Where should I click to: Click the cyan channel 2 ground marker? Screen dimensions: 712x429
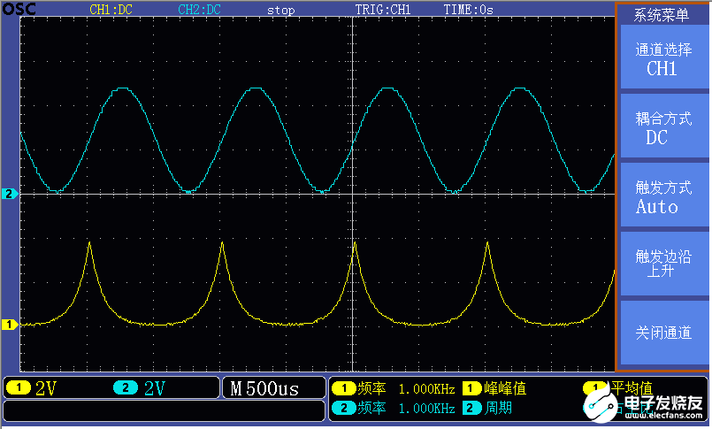click(10, 194)
